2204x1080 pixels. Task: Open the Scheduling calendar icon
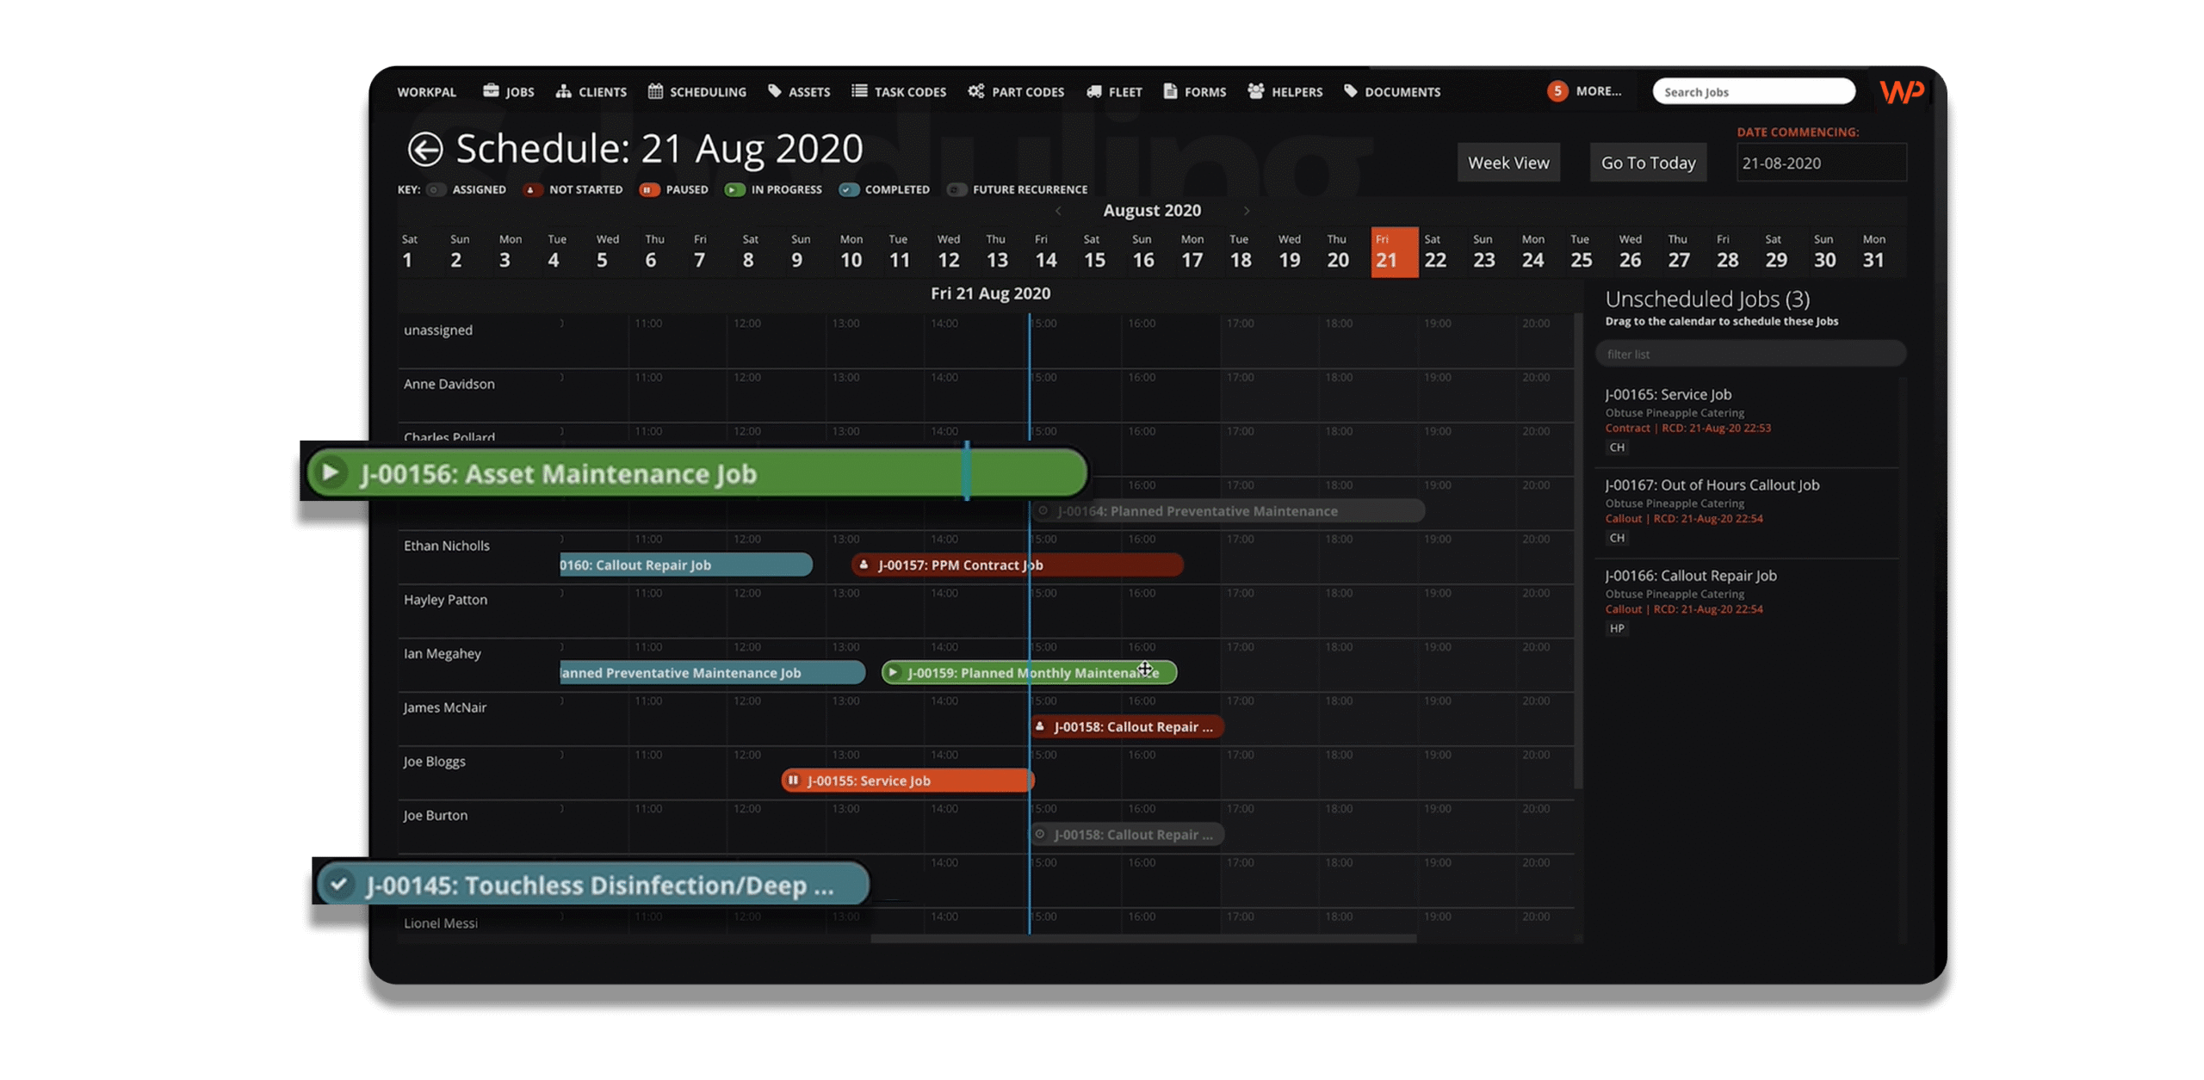click(x=654, y=91)
